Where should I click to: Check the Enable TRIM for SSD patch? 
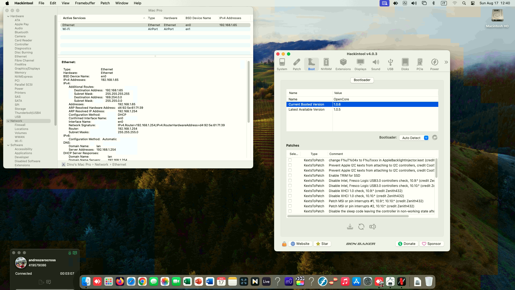click(x=290, y=175)
